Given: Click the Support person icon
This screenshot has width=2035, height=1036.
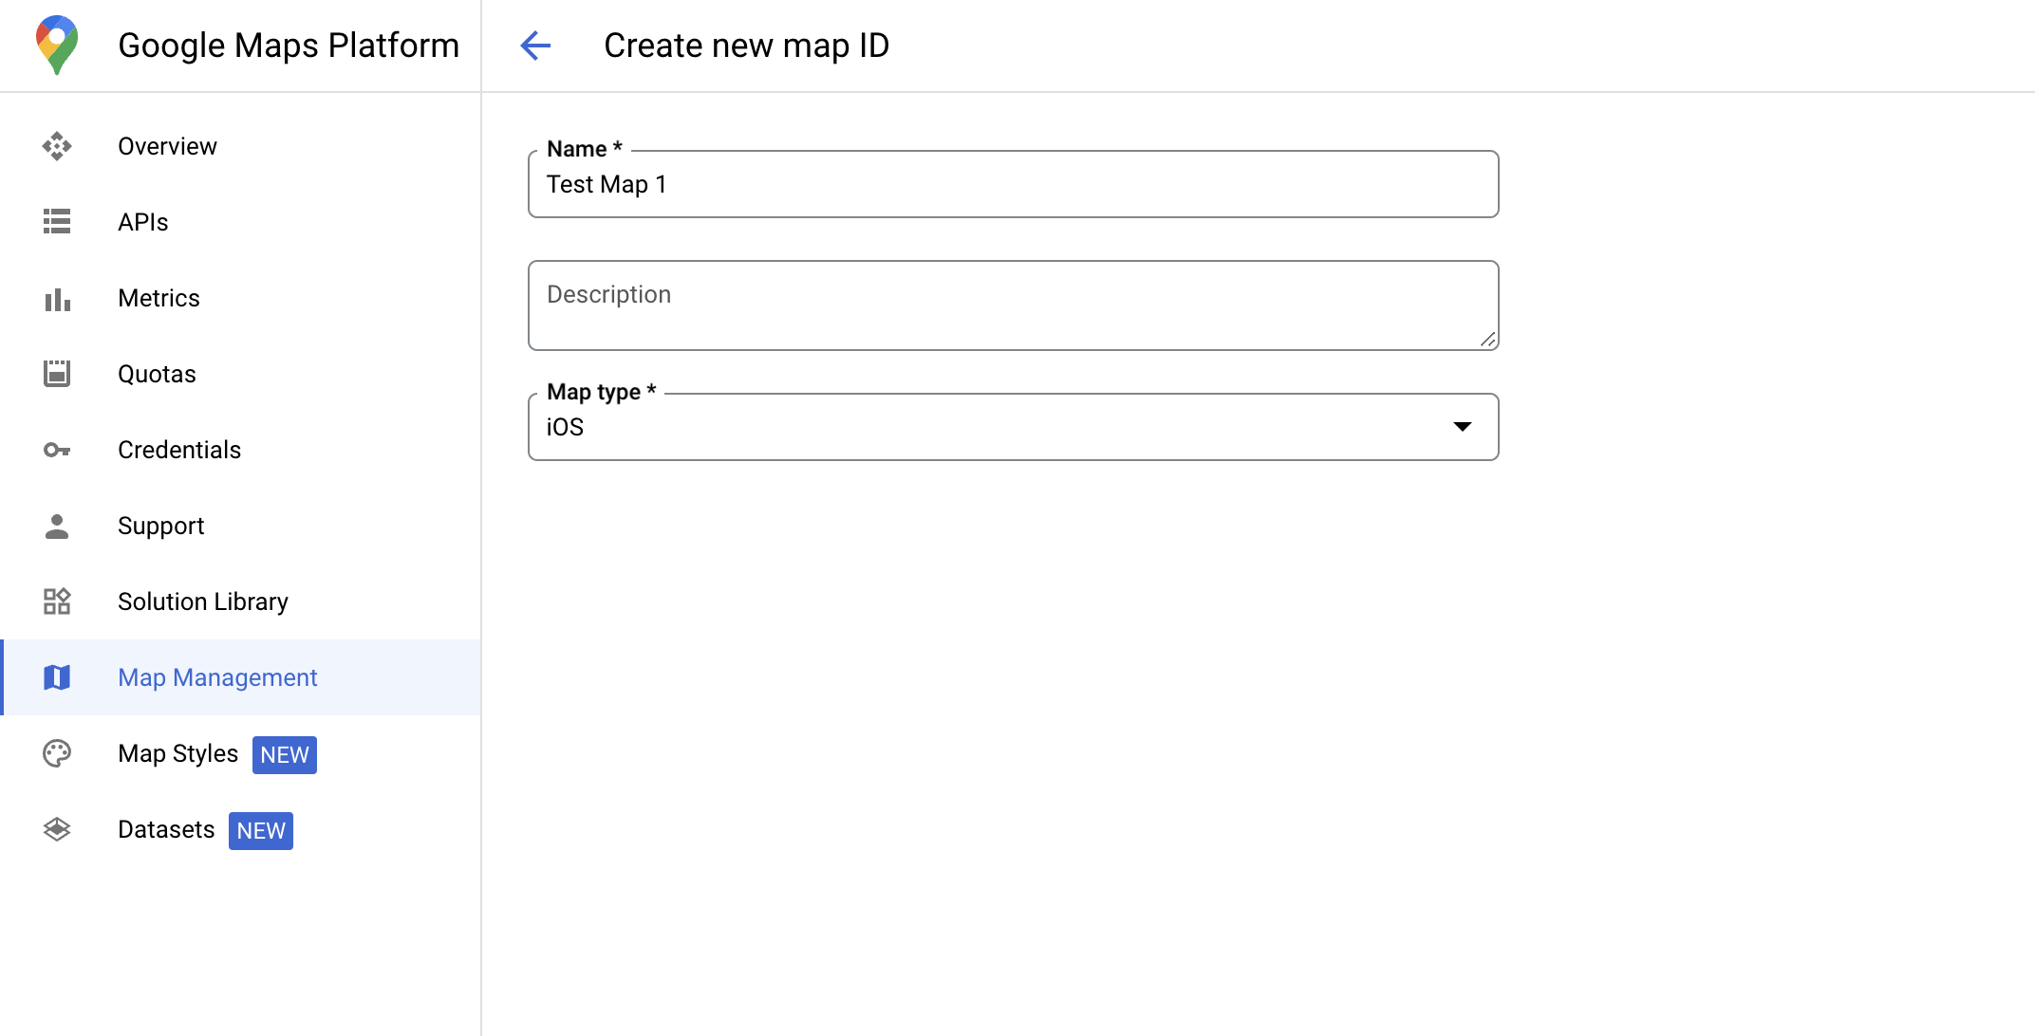Looking at the screenshot, I should (x=58, y=526).
